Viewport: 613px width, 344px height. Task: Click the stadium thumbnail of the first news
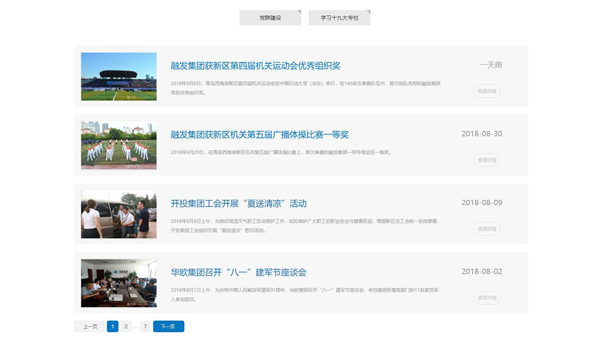118,77
